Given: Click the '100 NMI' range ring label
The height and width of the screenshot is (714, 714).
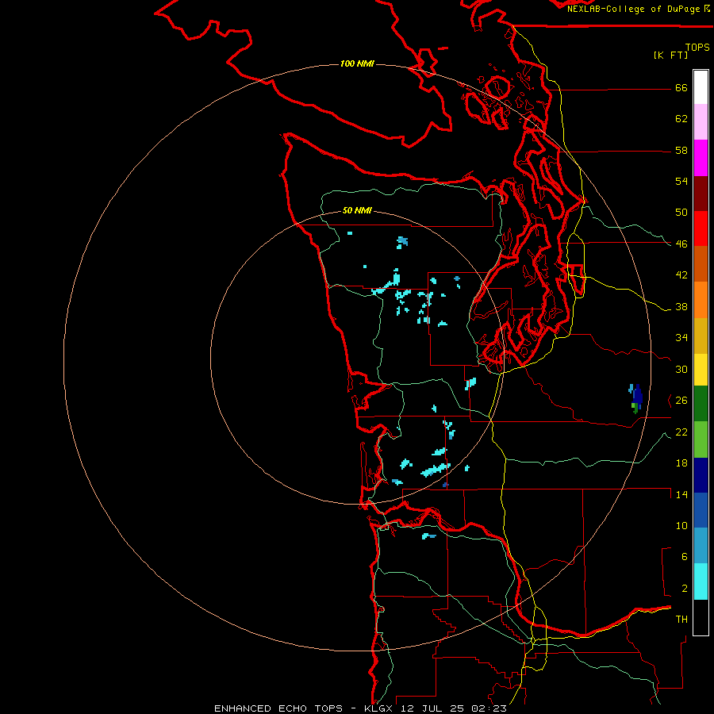Looking at the screenshot, I should click(x=357, y=63).
